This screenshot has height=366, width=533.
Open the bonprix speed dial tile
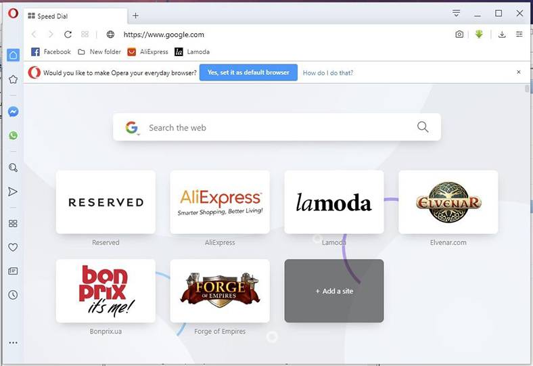point(106,291)
